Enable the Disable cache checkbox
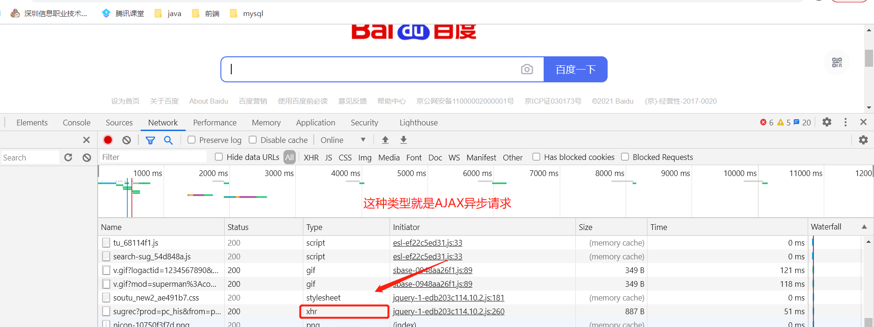 (x=253, y=140)
